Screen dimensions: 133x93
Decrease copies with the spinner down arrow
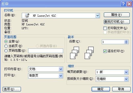[x=126, y=43]
